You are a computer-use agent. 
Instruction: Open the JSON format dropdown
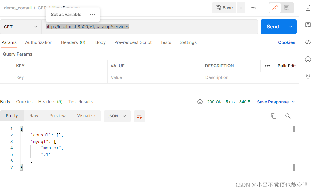point(117,116)
